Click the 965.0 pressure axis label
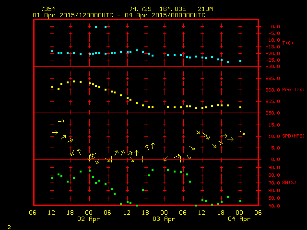The height and width of the screenshot is (230, 307). 273,79
